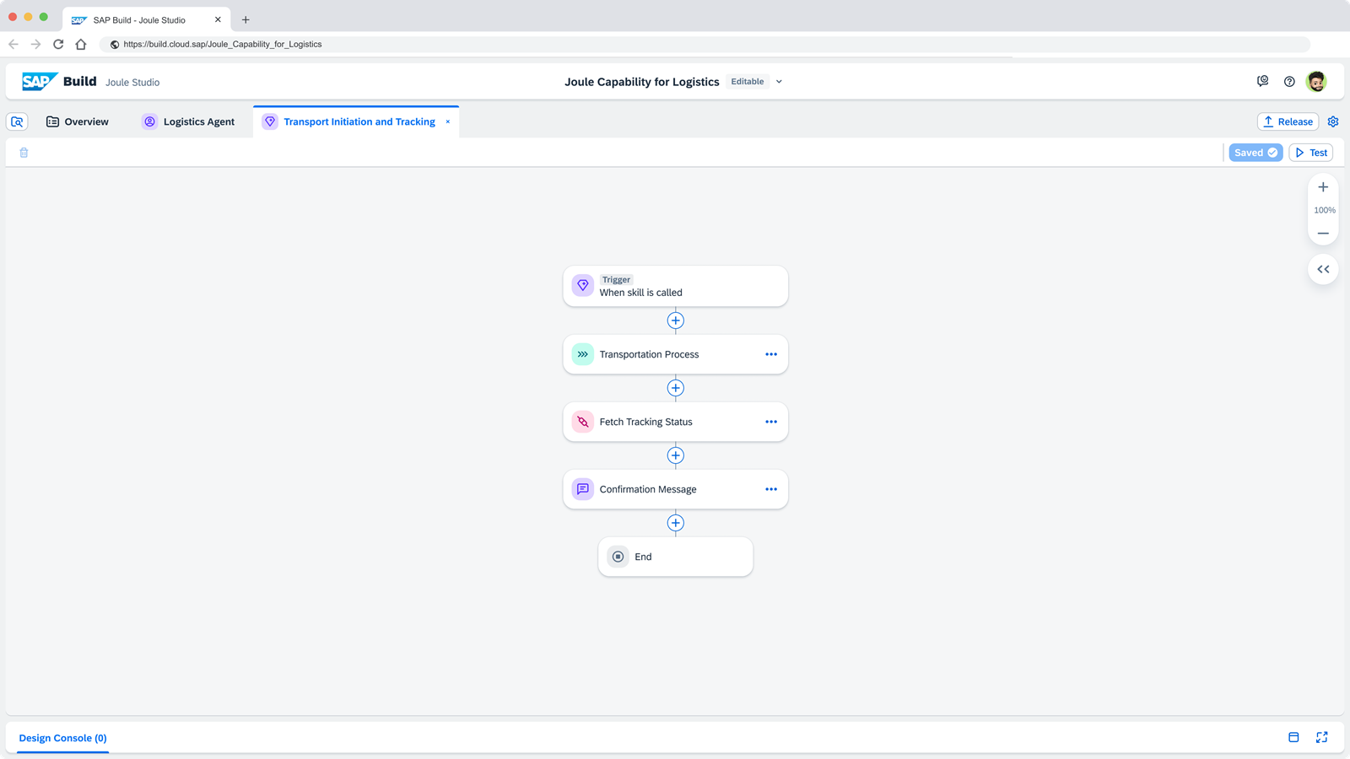Click the Overview tab list icon
This screenshot has width=1350, height=759.
click(52, 121)
